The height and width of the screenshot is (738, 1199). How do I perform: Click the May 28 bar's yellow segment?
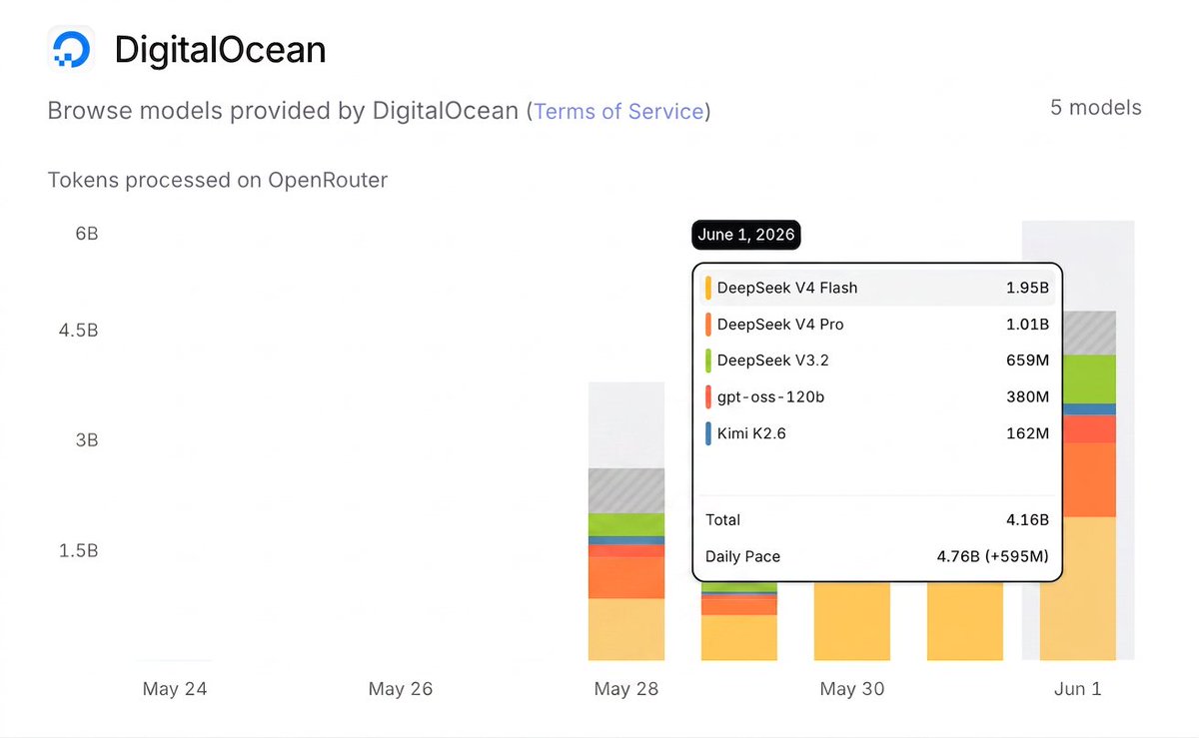[x=626, y=629]
